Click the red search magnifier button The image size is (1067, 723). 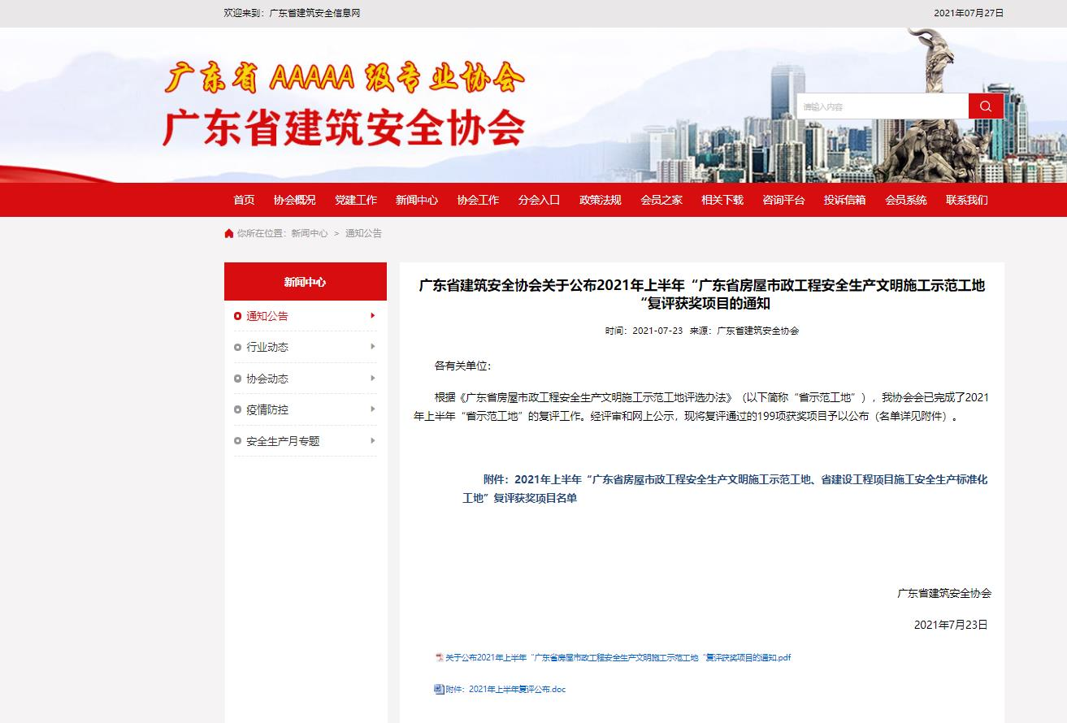[986, 106]
